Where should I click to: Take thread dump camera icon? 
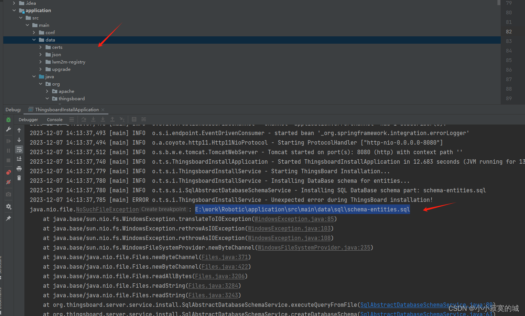click(x=8, y=194)
